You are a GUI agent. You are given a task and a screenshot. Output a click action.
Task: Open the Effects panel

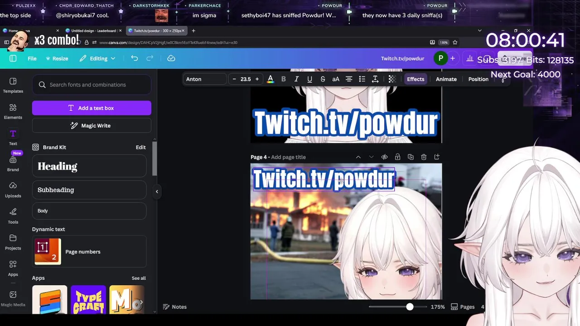[416, 79]
